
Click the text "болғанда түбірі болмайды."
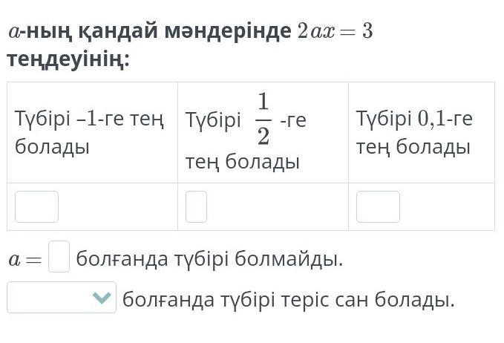coord(210,259)
